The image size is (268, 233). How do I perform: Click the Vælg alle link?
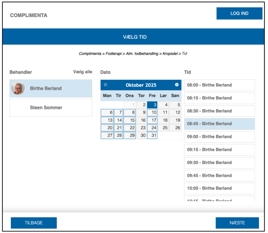tap(83, 72)
